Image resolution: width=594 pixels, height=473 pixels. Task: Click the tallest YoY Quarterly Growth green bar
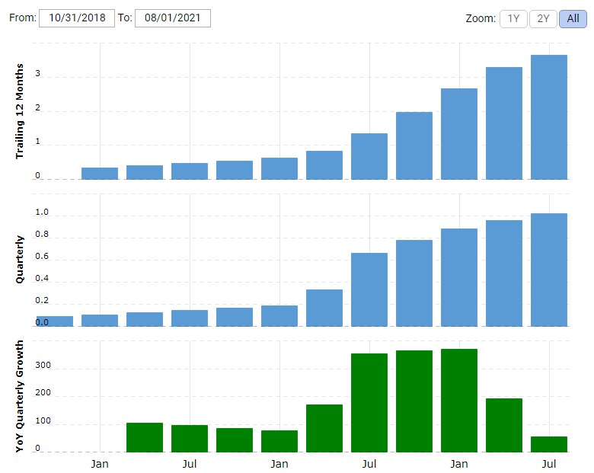[459, 401]
